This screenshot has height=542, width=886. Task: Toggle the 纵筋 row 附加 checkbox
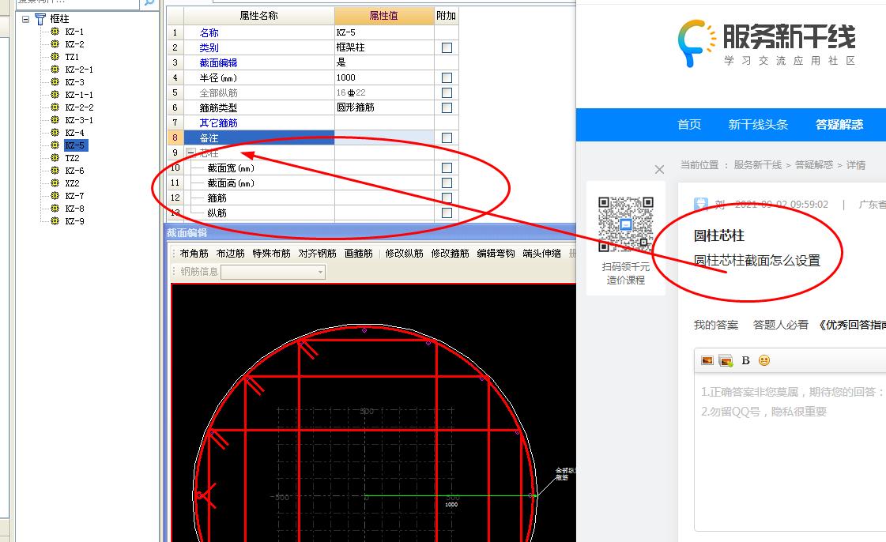tap(447, 213)
